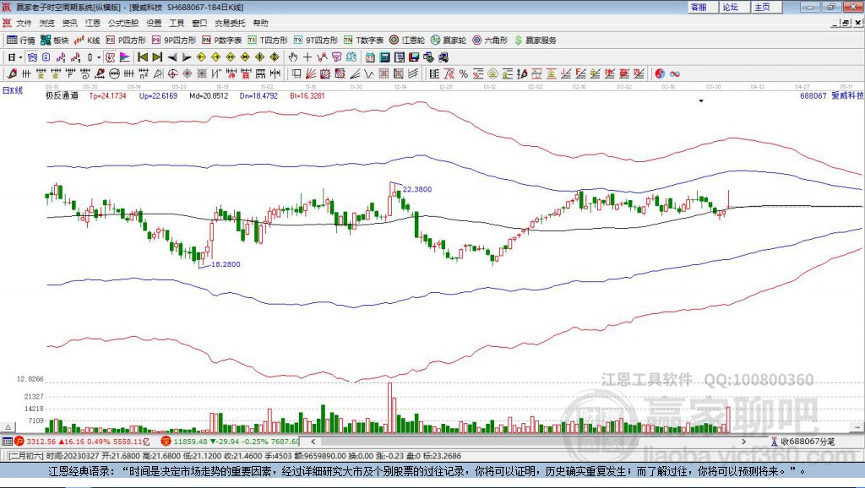The height and width of the screenshot is (488, 865).
Task: Open the calendar date icon
Action: [370, 57]
